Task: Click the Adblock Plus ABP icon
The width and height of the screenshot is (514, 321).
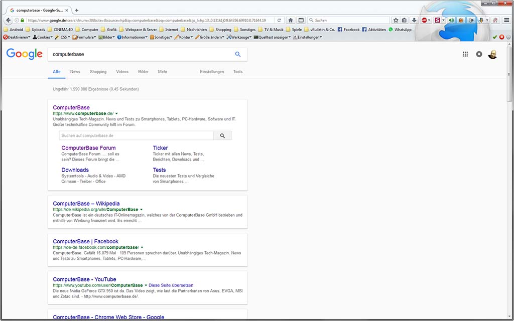Action: 424,20
